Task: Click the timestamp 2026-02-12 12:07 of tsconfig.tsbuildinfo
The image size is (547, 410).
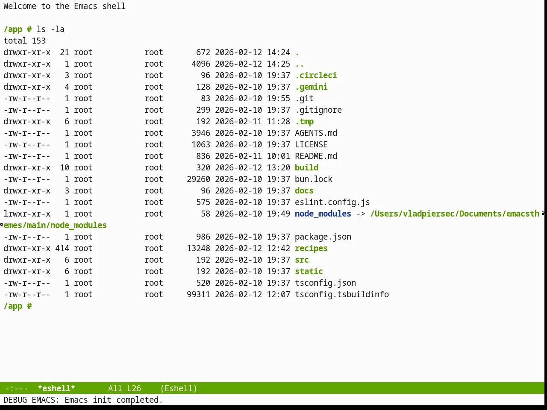Action: coord(253,295)
